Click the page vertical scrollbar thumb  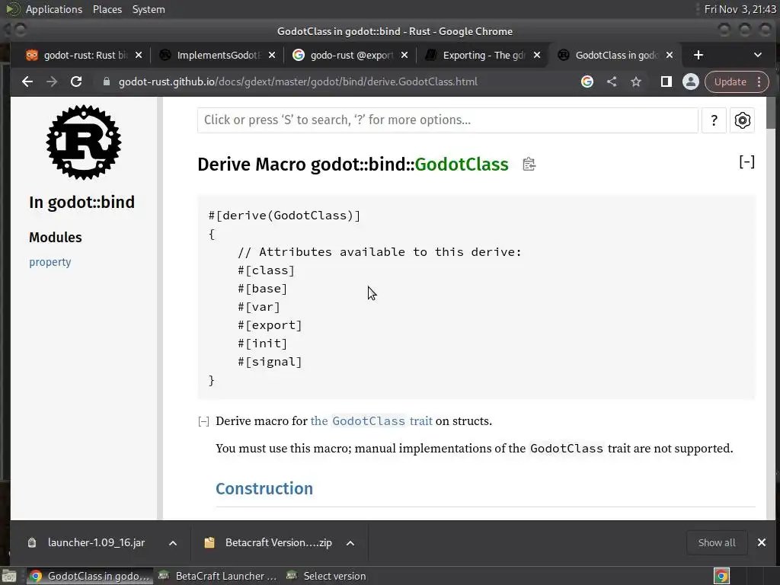(771, 113)
